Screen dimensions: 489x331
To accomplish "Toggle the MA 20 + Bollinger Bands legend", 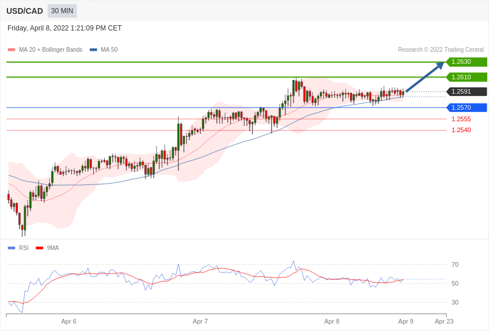I will [x=45, y=49].
